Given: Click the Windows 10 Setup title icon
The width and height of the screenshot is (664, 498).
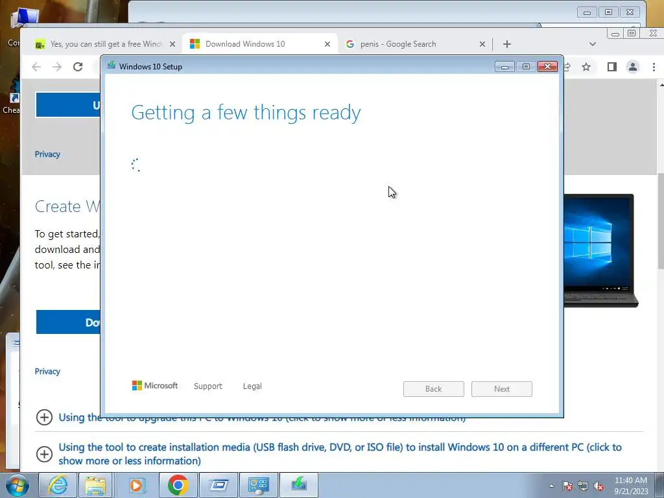Looking at the screenshot, I should click(x=112, y=65).
